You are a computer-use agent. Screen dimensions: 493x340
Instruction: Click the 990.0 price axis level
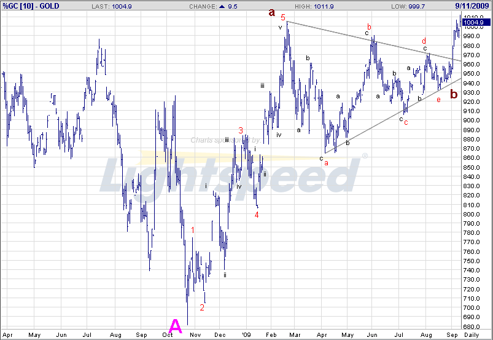(x=473, y=36)
